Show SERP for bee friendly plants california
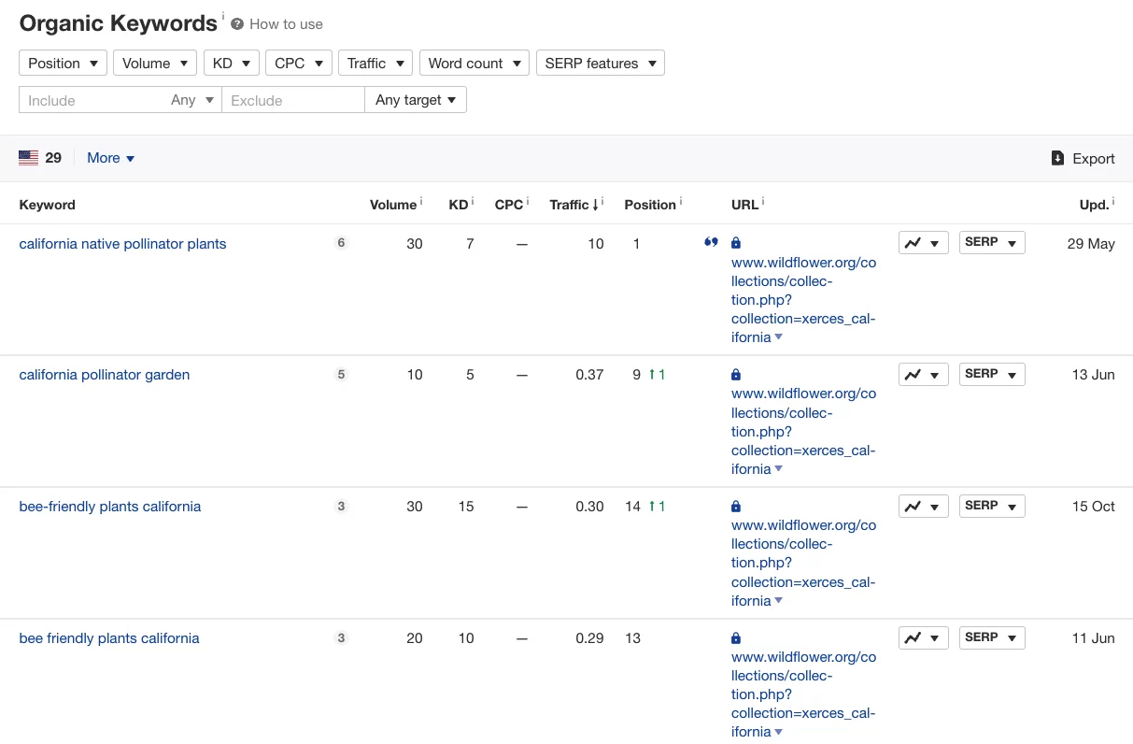Image resolution: width=1133 pixels, height=744 pixels. [x=991, y=637]
